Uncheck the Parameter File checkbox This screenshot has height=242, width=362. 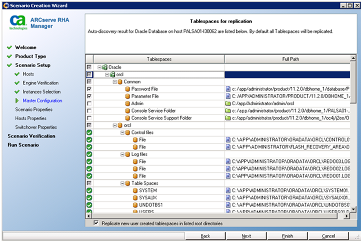coord(89,96)
